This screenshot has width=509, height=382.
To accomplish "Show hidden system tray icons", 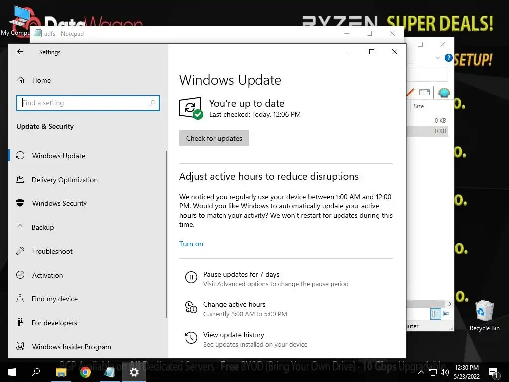I will (421, 372).
